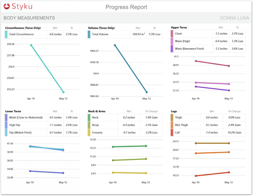The height and width of the screenshot is (196, 253).
Task: Click the Circumference (Torso Only) heading
Action: click(23, 28)
